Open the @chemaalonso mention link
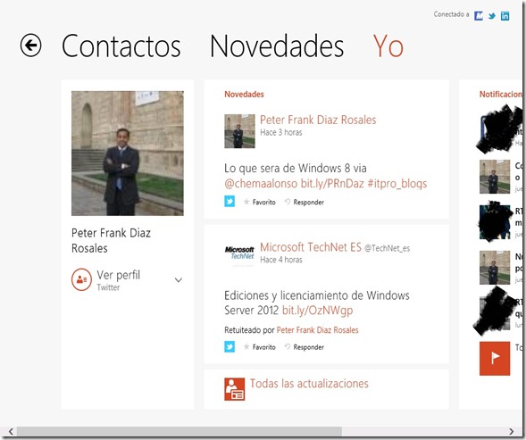This screenshot has height=440, width=526. click(x=261, y=184)
